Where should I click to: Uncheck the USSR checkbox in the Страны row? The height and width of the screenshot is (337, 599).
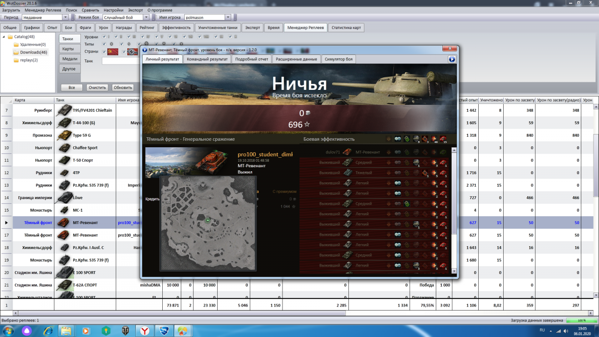pyautogui.click(x=104, y=52)
